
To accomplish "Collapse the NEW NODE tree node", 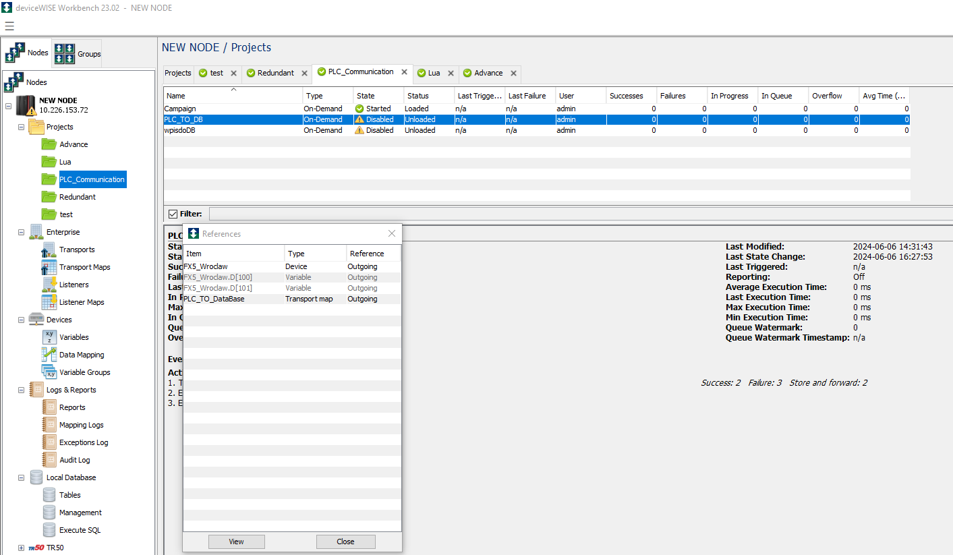I will coord(9,107).
